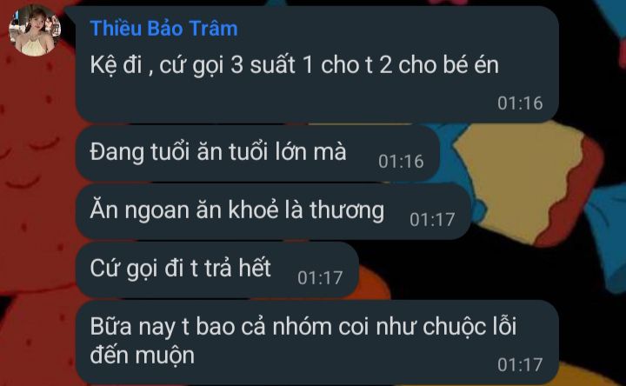Click the word 'thương' in the third message

pyautogui.click(x=347, y=210)
